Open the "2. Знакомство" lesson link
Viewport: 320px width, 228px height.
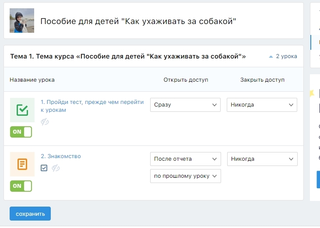click(61, 156)
